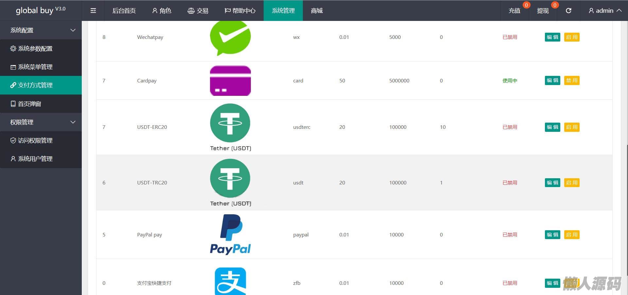Open 系统参数配置 via its gear icon
Viewport: 628px width, 295px height.
tap(13, 49)
